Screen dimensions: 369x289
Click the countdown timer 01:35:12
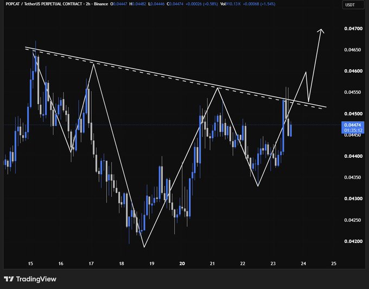click(353, 131)
